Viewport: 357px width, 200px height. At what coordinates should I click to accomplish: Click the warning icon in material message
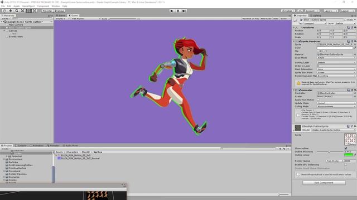tap(298, 83)
